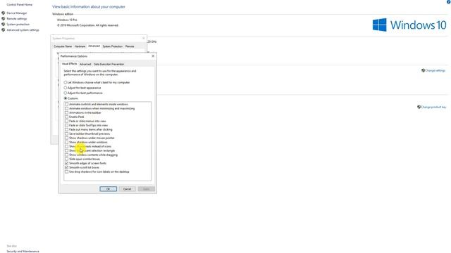Click the shield icon beside Device Manager
451x253 pixels.
[3, 13]
